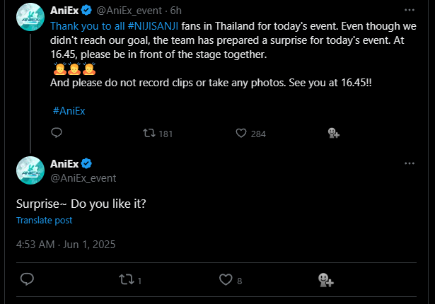This screenshot has width=435, height=304.
Task: Repost the first post with 181 reposts
Action: point(149,133)
